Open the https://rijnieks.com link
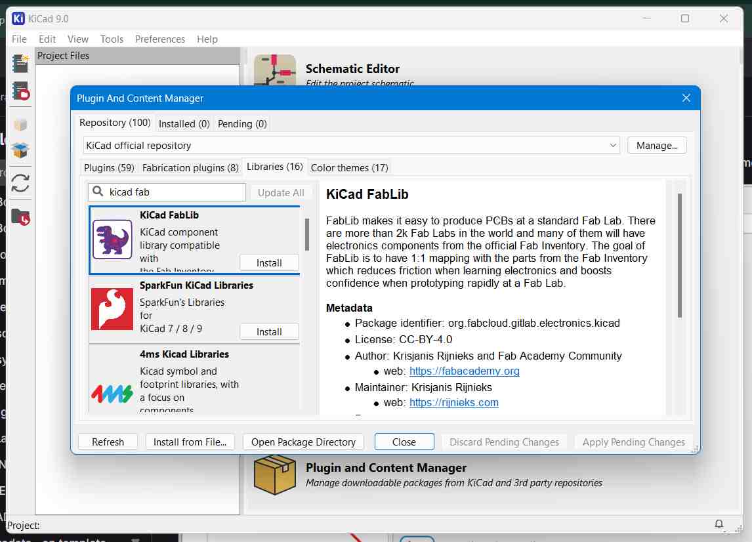Image resolution: width=752 pixels, height=542 pixels. pos(453,402)
